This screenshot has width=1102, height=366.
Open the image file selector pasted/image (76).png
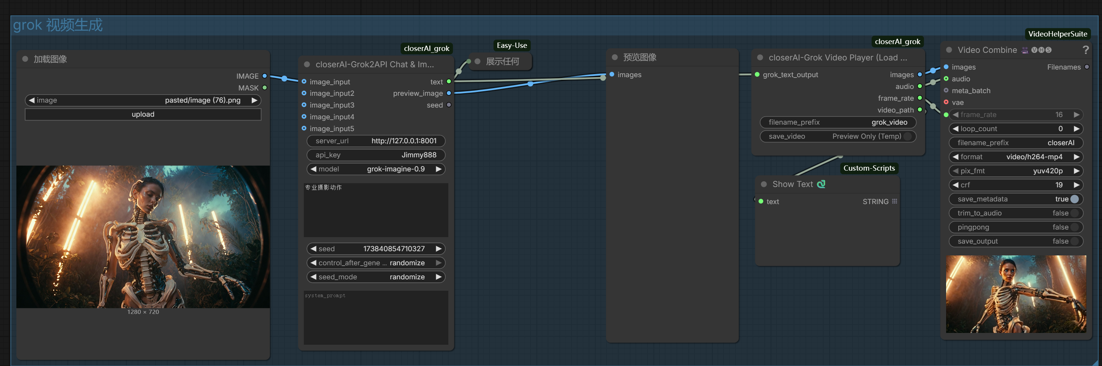point(143,100)
